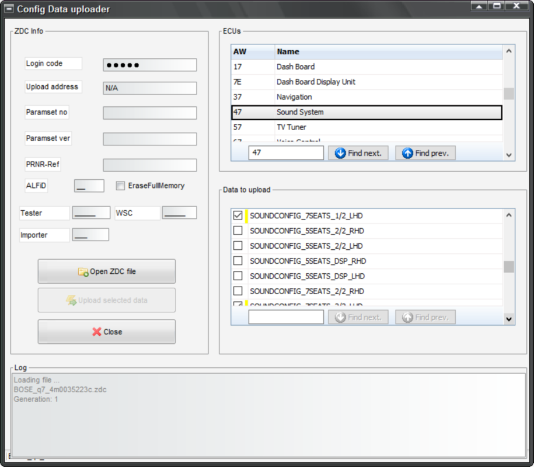Click the folder icon on Open ZDC file
The image size is (534, 467).
83,271
